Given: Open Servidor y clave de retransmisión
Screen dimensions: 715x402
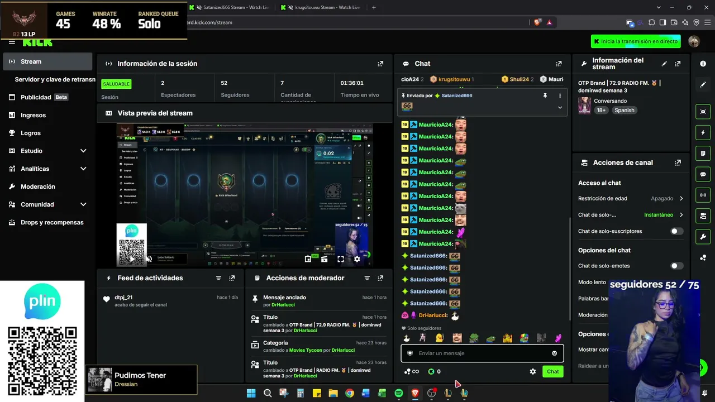Looking at the screenshot, I should click(x=55, y=79).
